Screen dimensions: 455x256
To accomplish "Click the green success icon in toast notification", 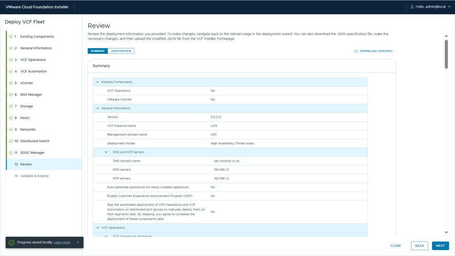I will pyautogui.click(x=12, y=242).
